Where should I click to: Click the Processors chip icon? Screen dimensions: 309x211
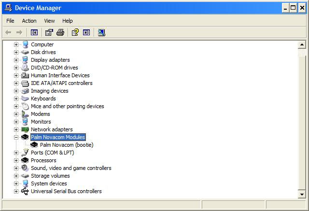(25, 160)
